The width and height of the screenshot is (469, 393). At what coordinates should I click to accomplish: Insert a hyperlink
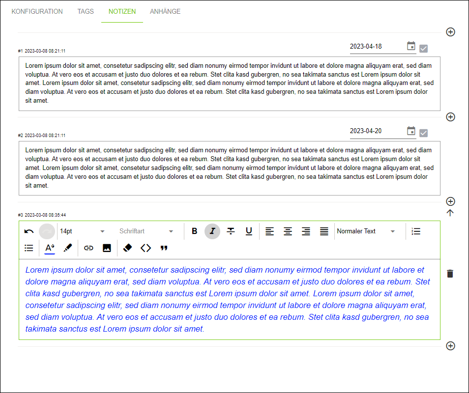[88, 248]
